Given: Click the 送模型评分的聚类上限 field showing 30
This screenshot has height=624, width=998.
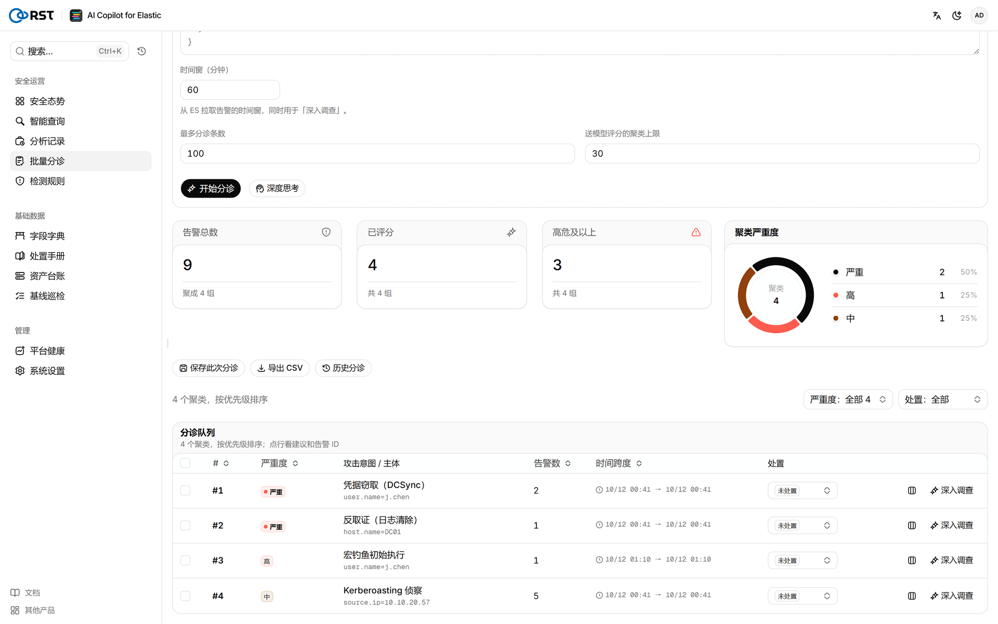Looking at the screenshot, I should 782,153.
